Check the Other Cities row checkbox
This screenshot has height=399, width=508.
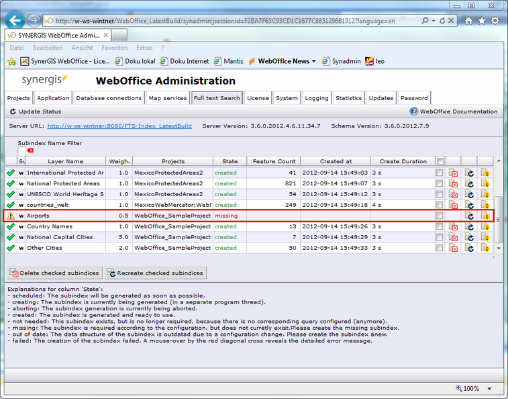click(440, 248)
